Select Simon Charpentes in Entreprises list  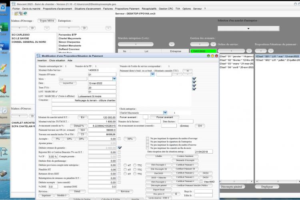click(x=69, y=42)
